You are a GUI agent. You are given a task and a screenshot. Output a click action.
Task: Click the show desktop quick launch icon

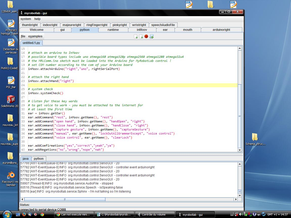click(x=18, y=214)
